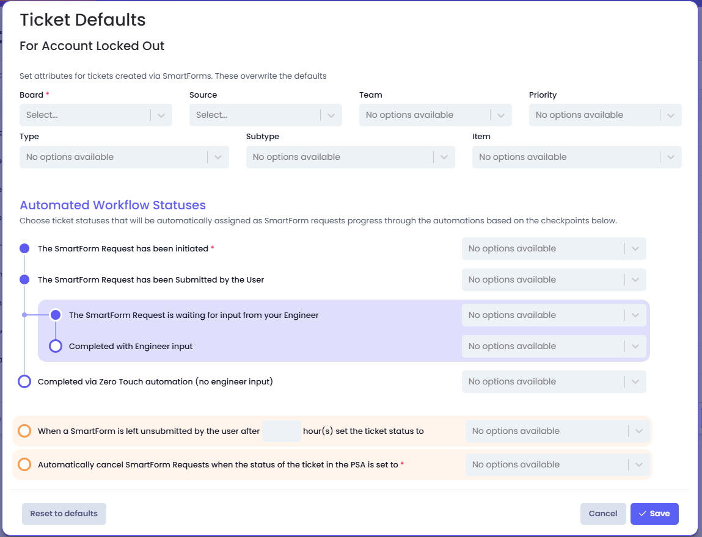Click the waiting for Engineer input circle

pyautogui.click(x=56, y=315)
